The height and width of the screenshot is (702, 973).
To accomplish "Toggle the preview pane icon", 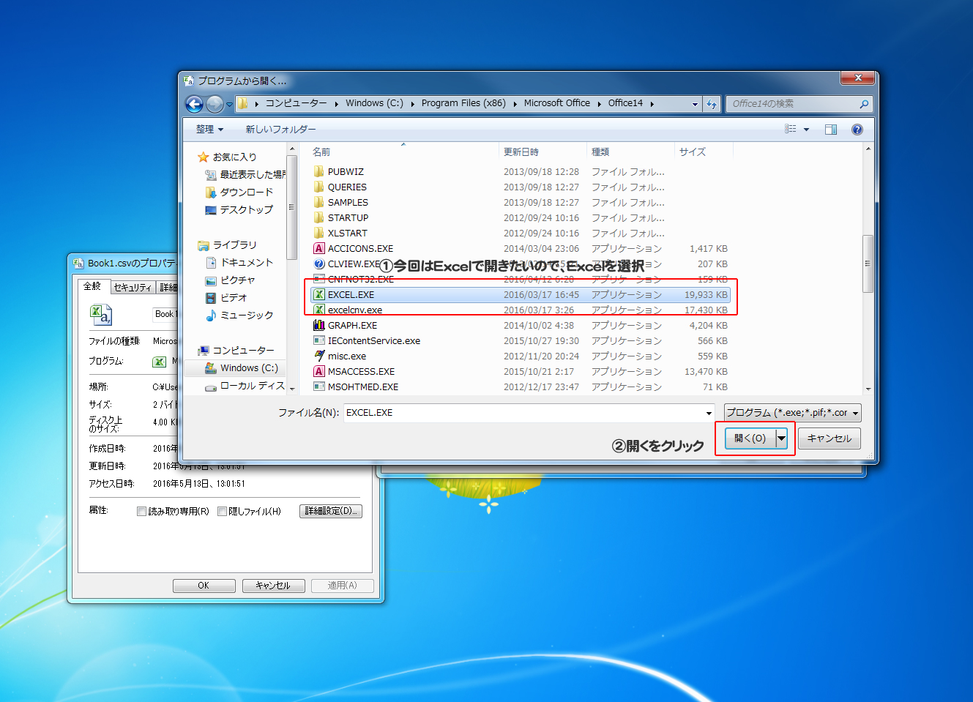I will (831, 130).
